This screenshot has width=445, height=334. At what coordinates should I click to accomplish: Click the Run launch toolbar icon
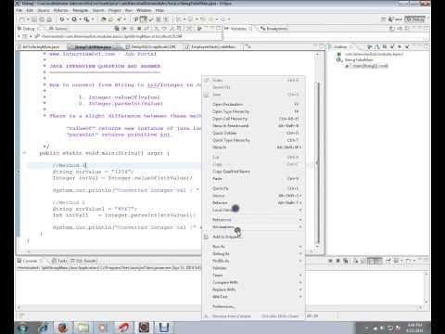coord(74,19)
